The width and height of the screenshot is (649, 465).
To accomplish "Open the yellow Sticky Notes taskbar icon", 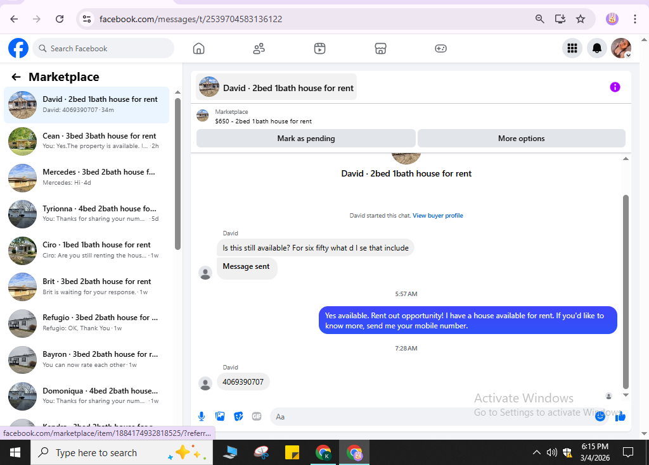I will tap(292, 452).
